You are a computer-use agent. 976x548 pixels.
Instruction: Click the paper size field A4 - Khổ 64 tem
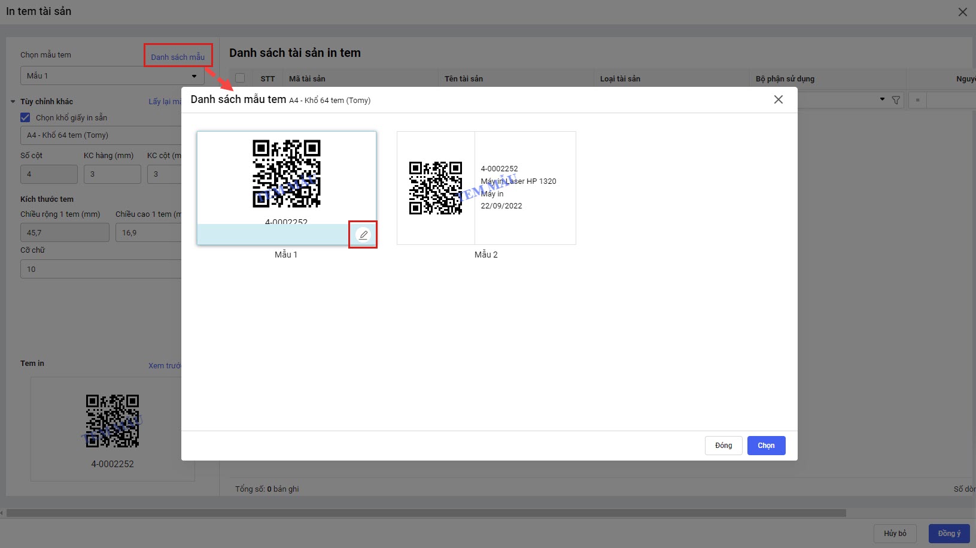pyautogui.click(x=101, y=135)
